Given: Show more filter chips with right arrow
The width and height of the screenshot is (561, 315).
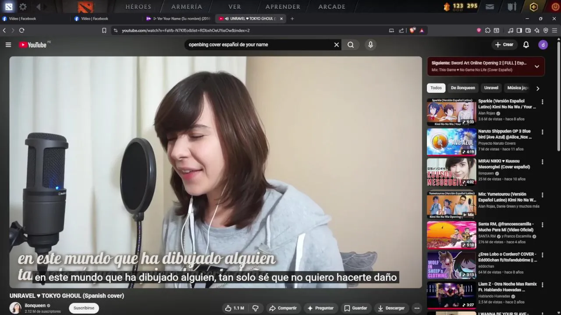Looking at the screenshot, I should click(538, 88).
